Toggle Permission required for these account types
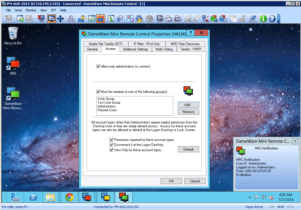This screenshot has width=301, height=210. point(111,140)
